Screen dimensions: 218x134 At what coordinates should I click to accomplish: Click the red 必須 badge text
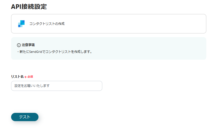click(x=30, y=77)
